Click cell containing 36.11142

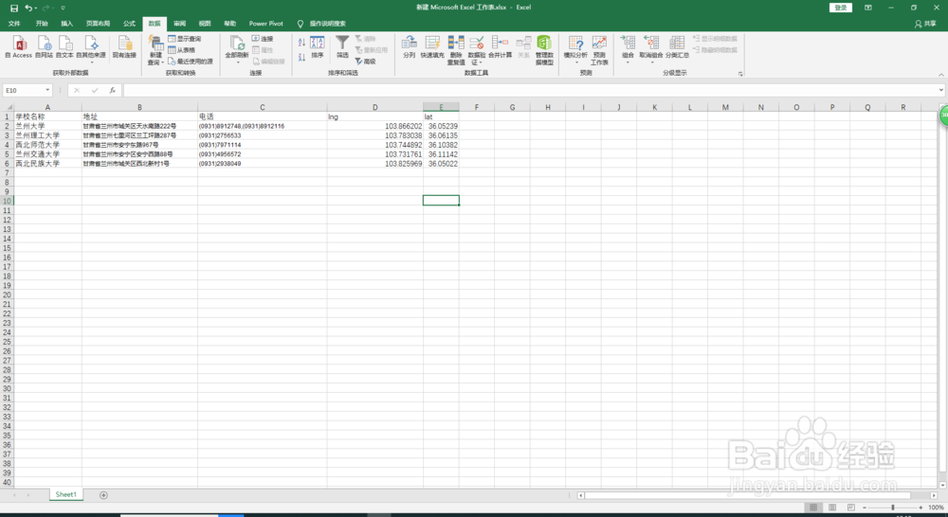click(442, 154)
